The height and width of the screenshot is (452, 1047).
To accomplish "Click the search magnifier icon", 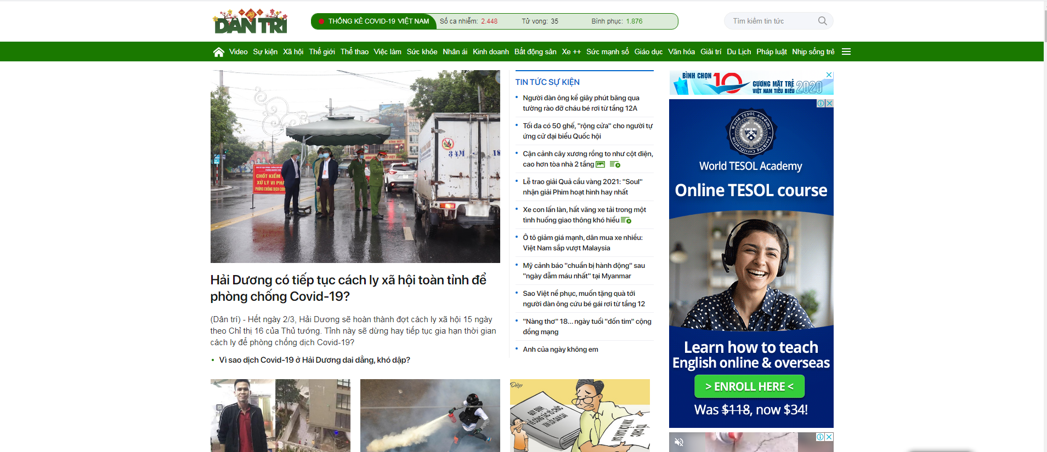I will click(x=822, y=21).
